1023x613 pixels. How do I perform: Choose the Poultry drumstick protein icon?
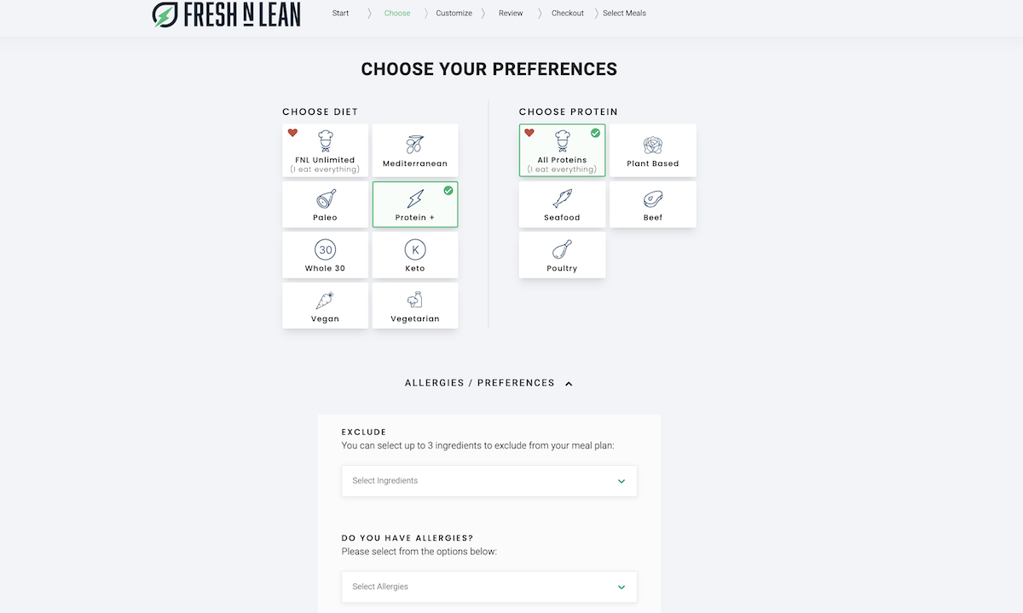[562, 249]
